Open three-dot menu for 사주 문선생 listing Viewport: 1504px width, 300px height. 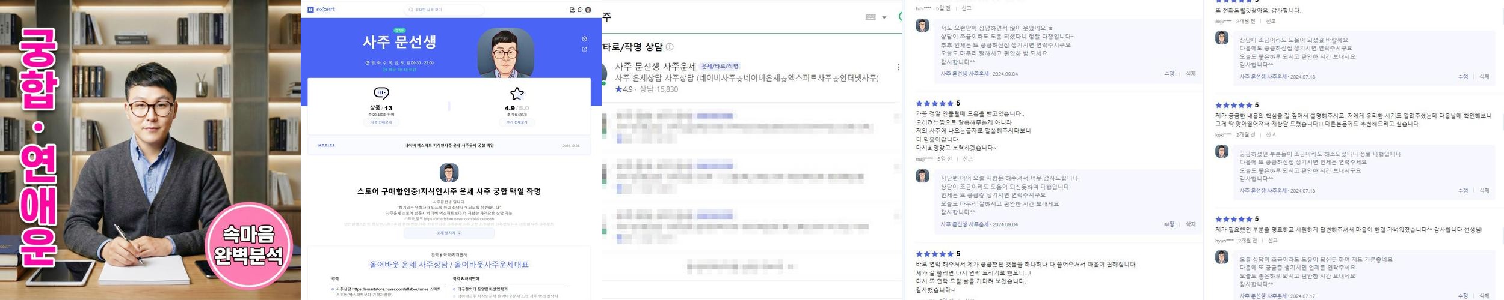click(x=898, y=67)
